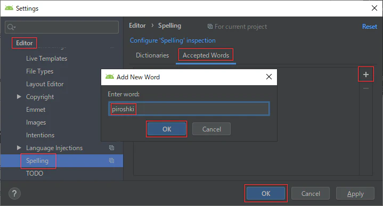Open TODO settings
The width and height of the screenshot is (383, 206).
(x=35, y=174)
